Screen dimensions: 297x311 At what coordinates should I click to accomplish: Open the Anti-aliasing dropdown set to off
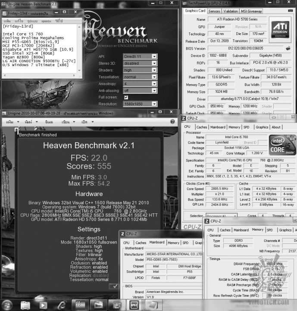[140, 90]
